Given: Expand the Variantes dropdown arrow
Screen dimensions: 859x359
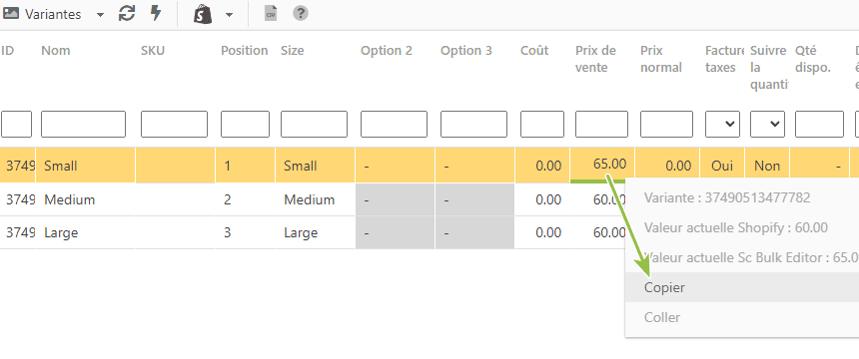Looking at the screenshot, I should click(100, 15).
